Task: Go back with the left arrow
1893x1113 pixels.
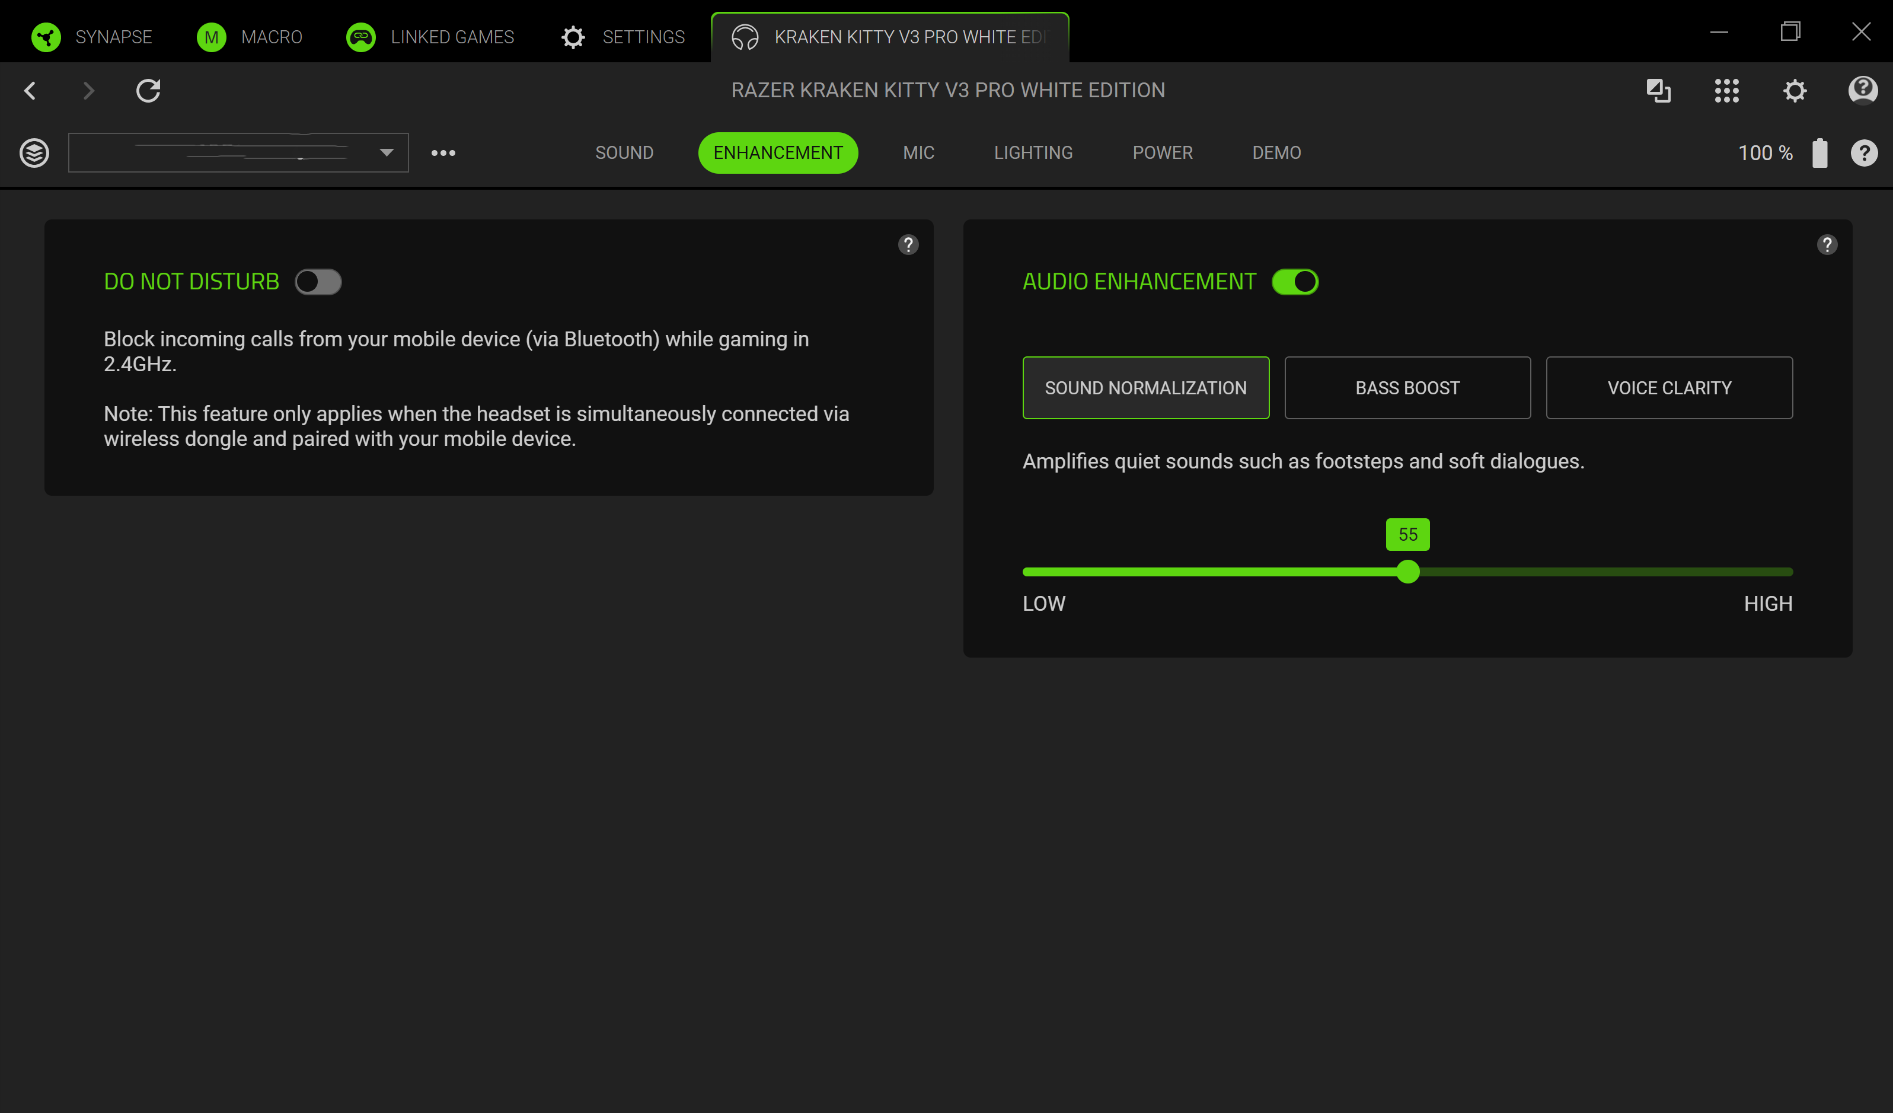Action: tap(30, 90)
